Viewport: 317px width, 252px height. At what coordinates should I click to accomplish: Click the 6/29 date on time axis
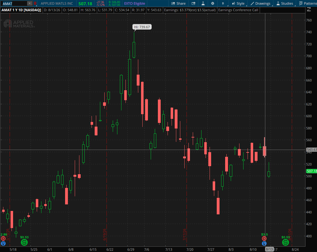tap(130, 250)
